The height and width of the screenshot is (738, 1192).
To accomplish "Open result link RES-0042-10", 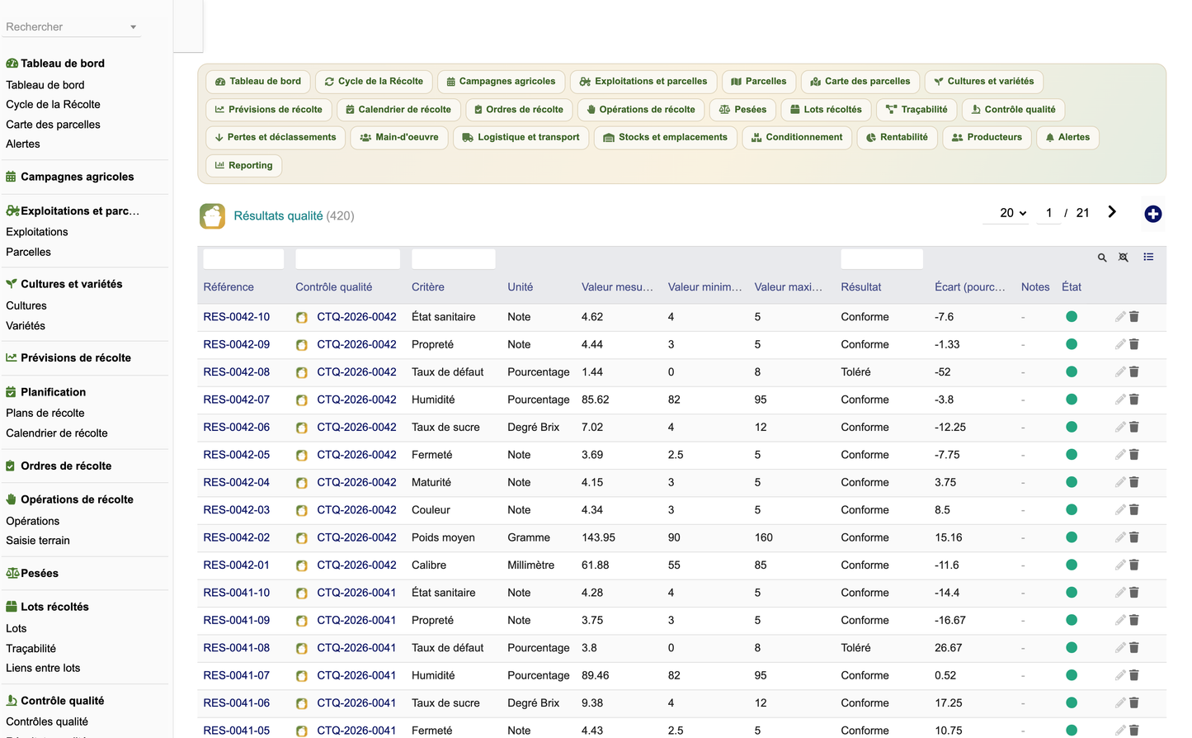I will [237, 317].
